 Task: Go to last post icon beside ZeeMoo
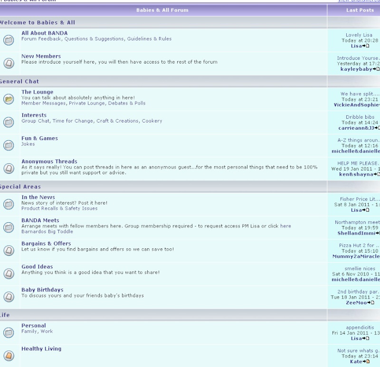pyautogui.click(x=371, y=302)
